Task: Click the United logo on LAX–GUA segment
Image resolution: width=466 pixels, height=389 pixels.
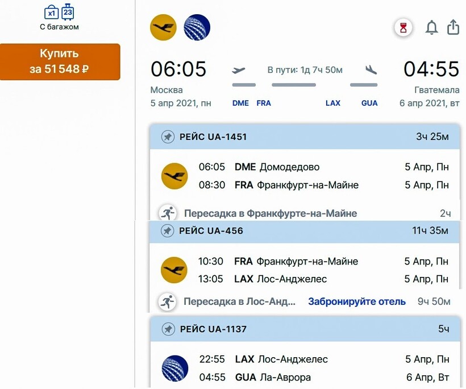Action: tap(174, 368)
